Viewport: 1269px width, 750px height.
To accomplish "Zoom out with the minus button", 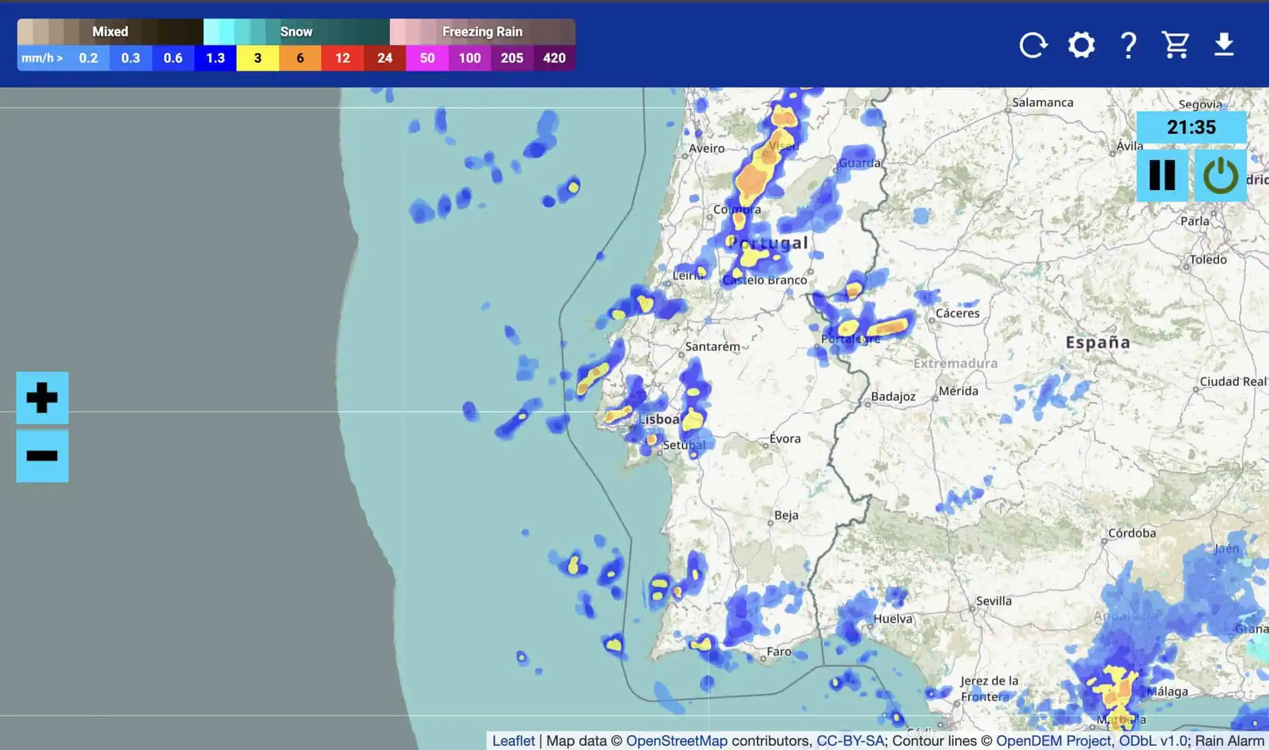I will pyautogui.click(x=42, y=456).
